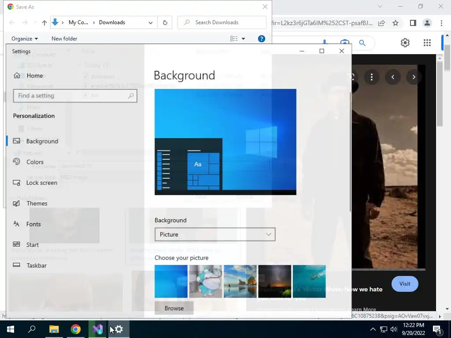Switch to Chrome on the taskbar
Viewport: 451px width, 338px height.
(76, 329)
